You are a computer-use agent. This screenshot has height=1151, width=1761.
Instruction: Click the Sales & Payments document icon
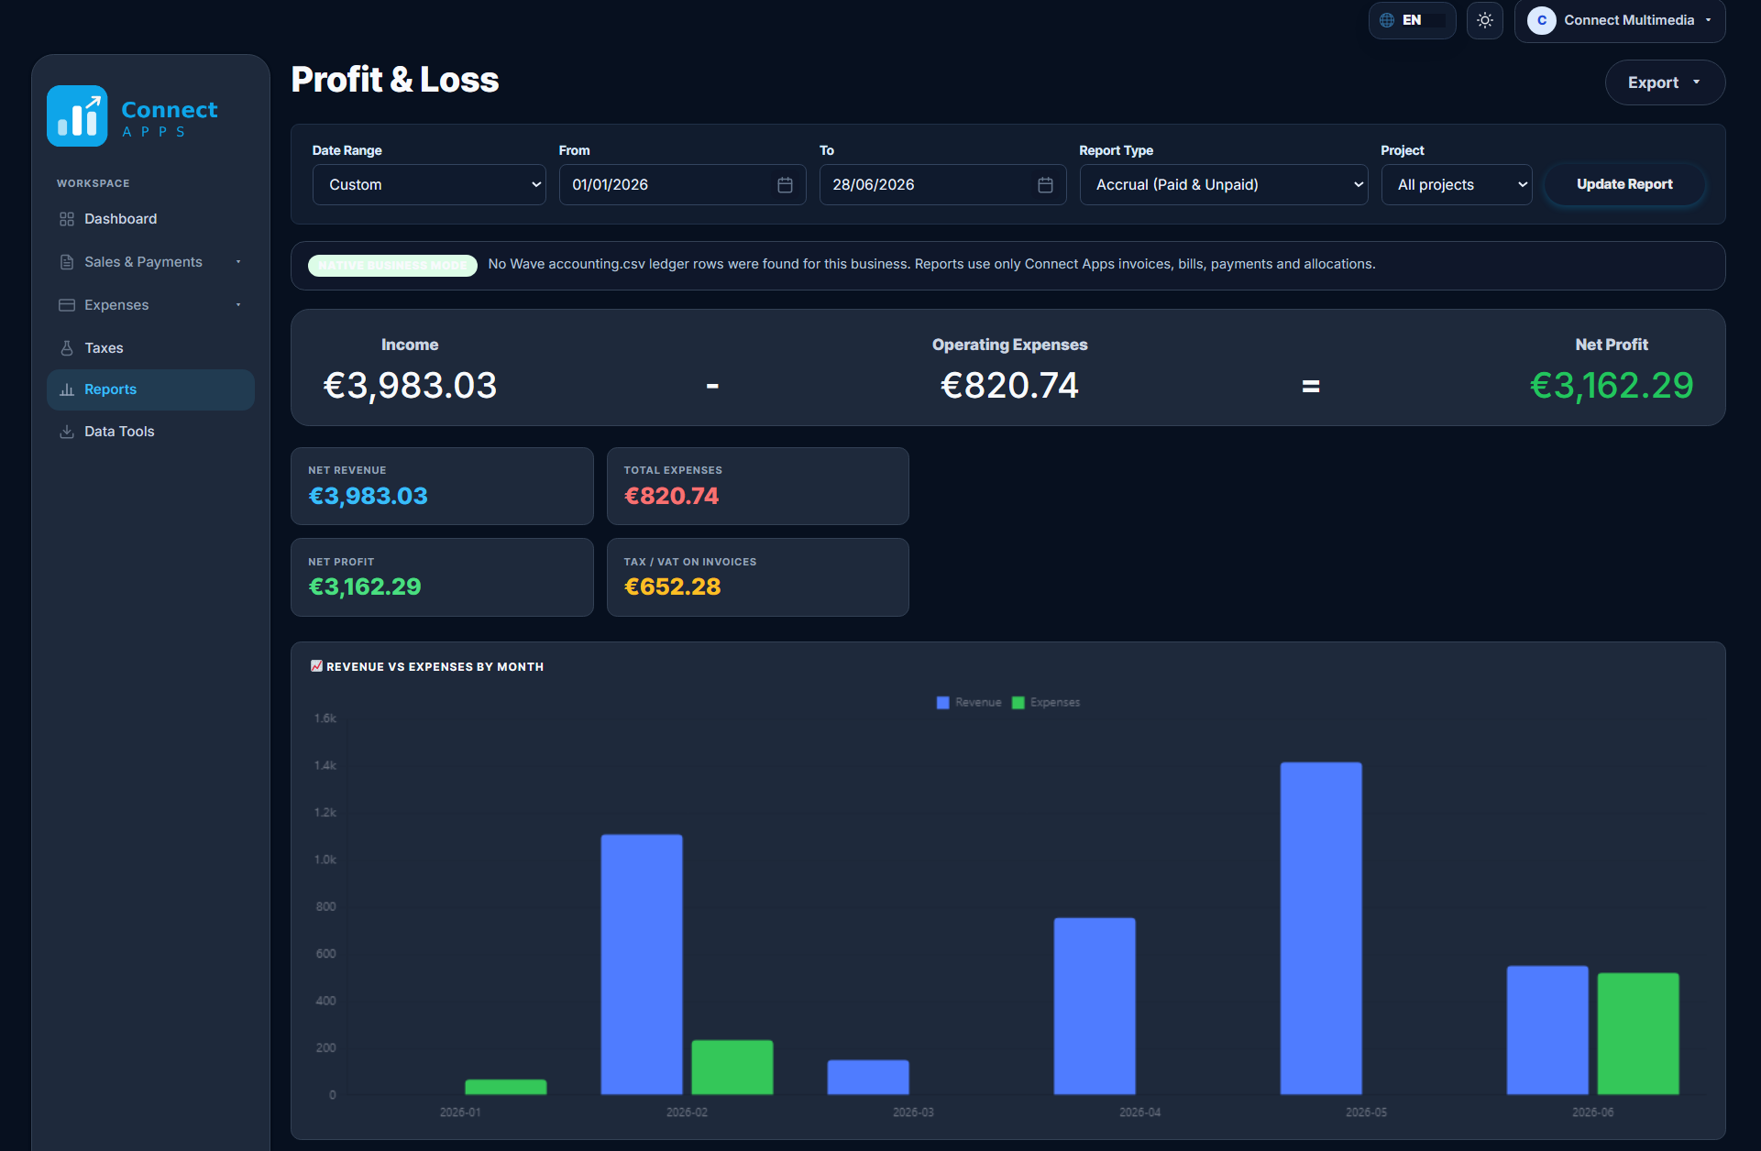pyautogui.click(x=67, y=262)
